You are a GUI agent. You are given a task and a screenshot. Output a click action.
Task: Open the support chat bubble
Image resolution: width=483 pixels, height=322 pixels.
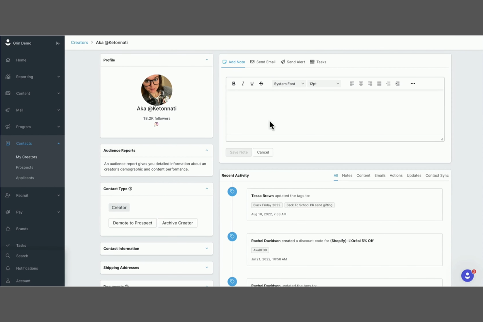click(x=467, y=275)
